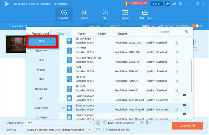The image size is (209, 135).
Task: Open the Converted tab
Action: click(x=114, y=26)
